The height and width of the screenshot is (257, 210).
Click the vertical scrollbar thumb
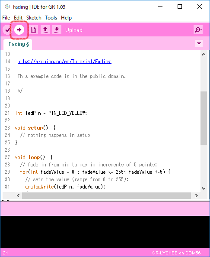(x=204, y=118)
